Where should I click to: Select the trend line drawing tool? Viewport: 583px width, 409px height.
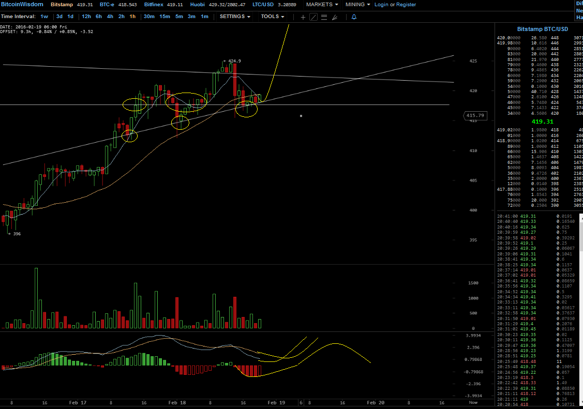tap(313, 17)
